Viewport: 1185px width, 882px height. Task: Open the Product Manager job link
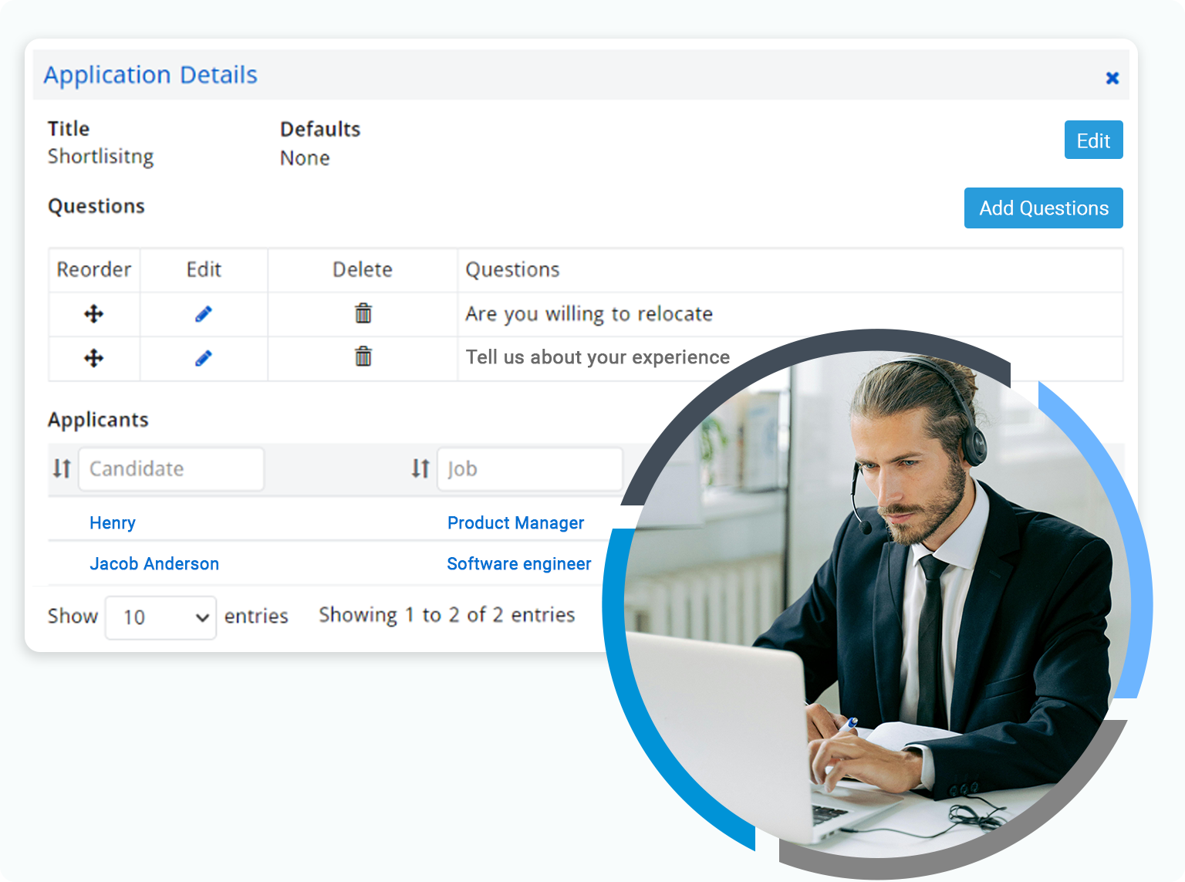pyautogui.click(x=515, y=522)
